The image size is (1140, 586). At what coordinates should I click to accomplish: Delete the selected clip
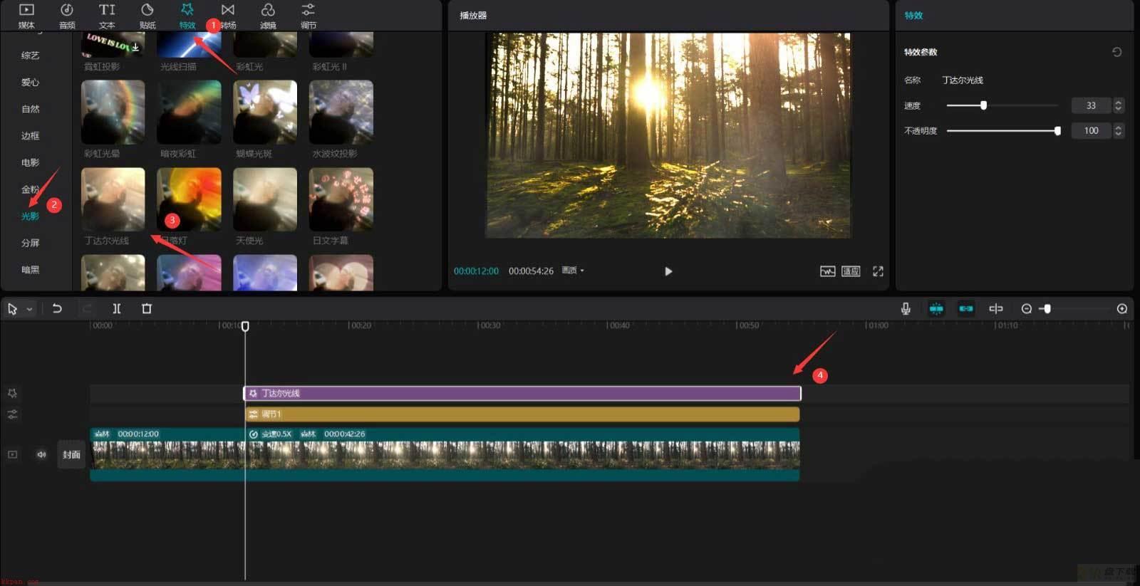pos(147,308)
